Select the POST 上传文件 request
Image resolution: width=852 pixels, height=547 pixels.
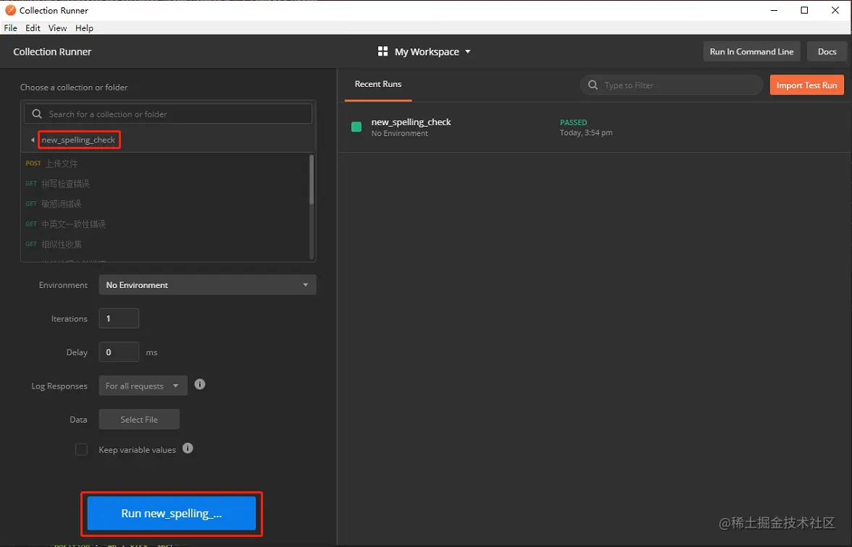(165, 164)
